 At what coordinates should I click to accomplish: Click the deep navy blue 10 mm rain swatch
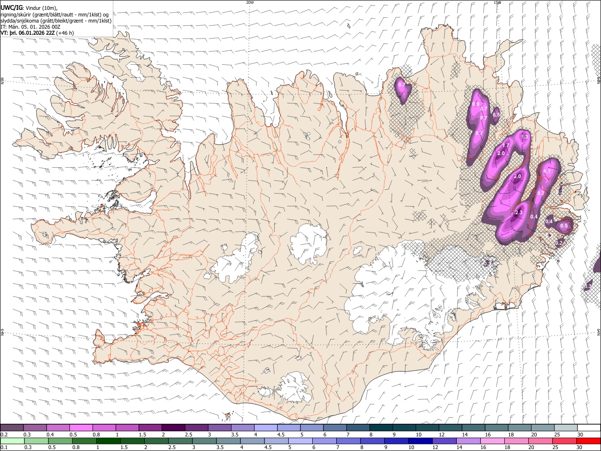click(x=420, y=441)
